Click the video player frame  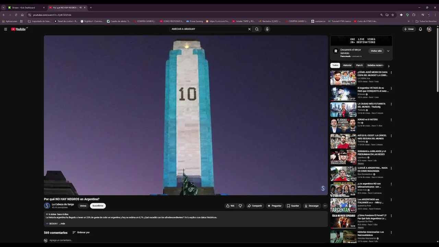(186, 115)
